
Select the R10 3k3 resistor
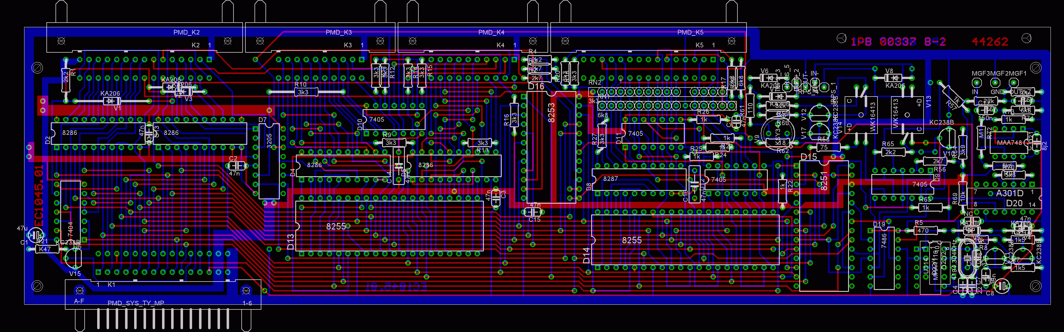click(303, 92)
